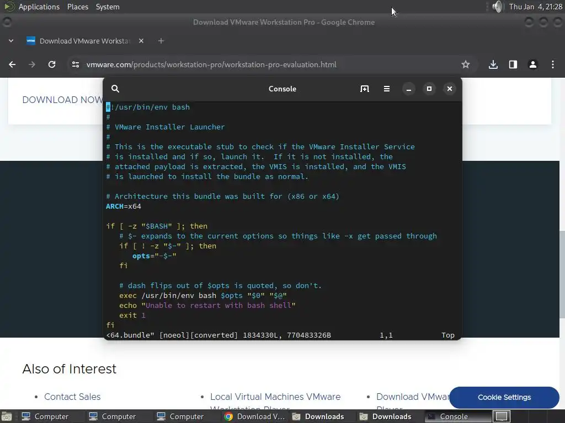The image size is (565, 423).
Task: Click the 'Also of Interest' heading
Action: 69,368
